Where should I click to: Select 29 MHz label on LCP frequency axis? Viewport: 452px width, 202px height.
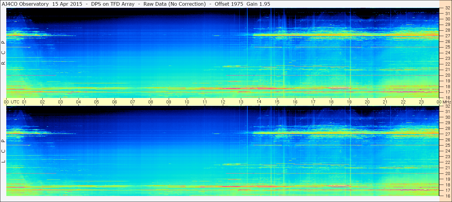(447, 123)
